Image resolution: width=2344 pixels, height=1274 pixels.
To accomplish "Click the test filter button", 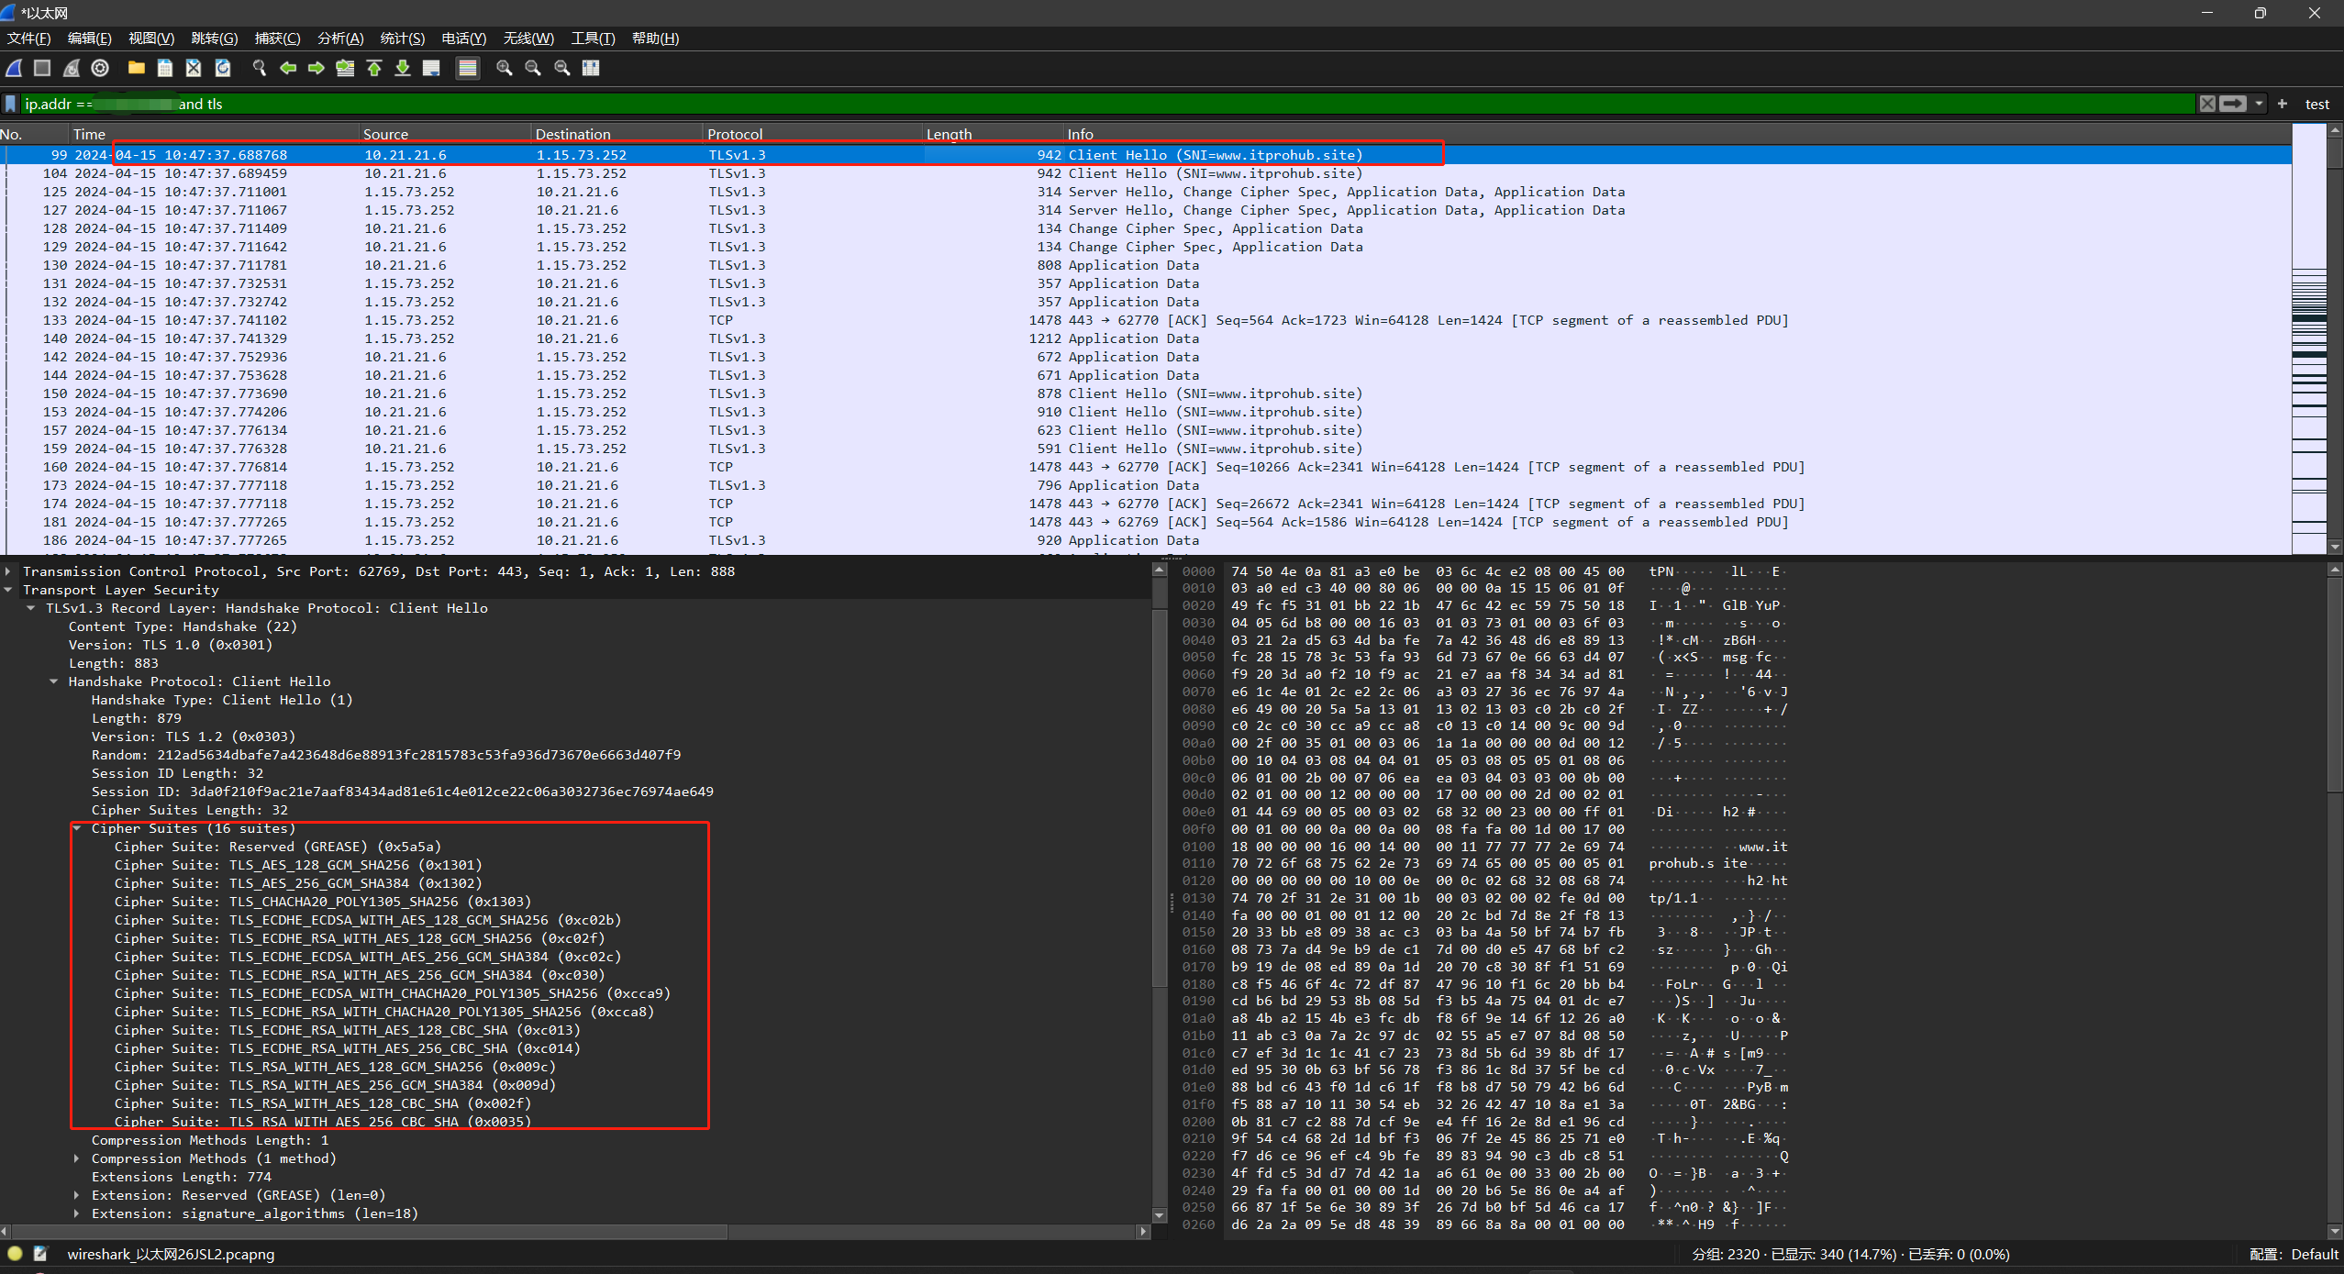I will point(2316,104).
